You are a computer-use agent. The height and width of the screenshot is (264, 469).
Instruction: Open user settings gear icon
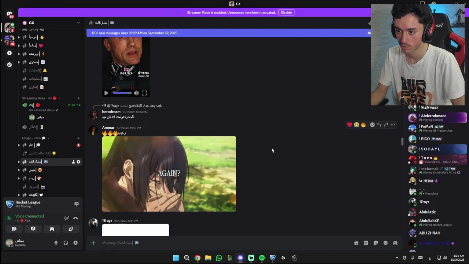click(75, 243)
